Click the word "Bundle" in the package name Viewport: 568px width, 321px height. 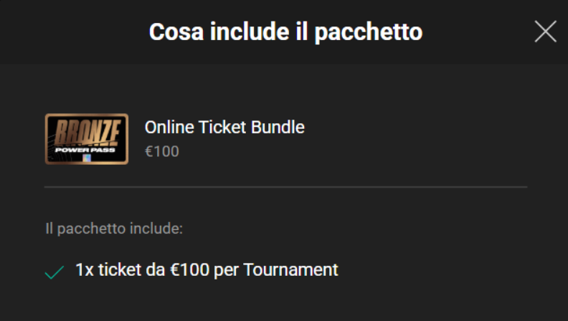click(x=278, y=128)
